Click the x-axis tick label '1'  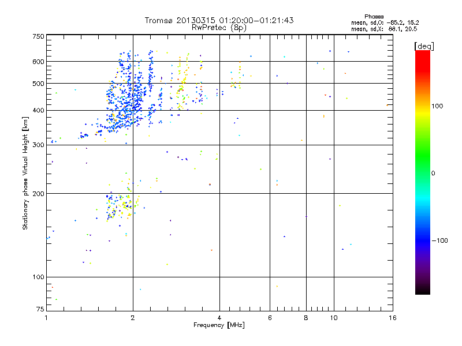point(46,318)
